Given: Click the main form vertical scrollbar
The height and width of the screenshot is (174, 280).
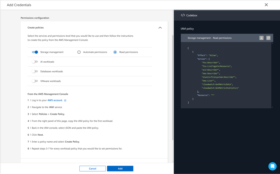Looking at the screenshot, I should point(173,84).
